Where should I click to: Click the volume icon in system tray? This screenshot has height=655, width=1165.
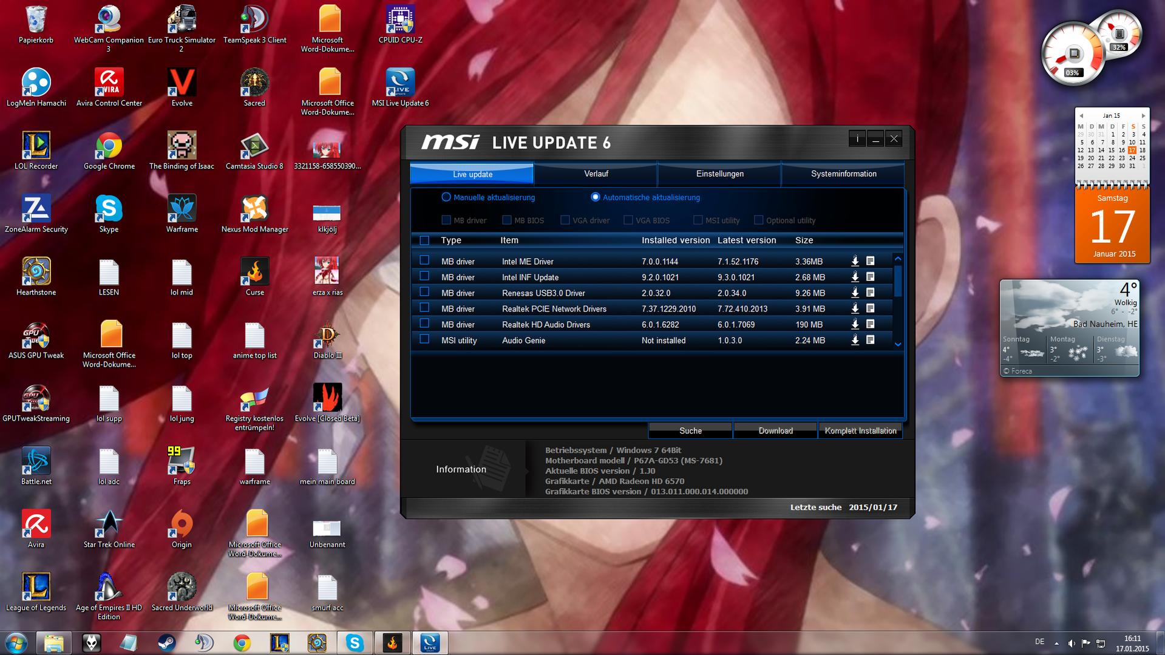click(x=1072, y=643)
